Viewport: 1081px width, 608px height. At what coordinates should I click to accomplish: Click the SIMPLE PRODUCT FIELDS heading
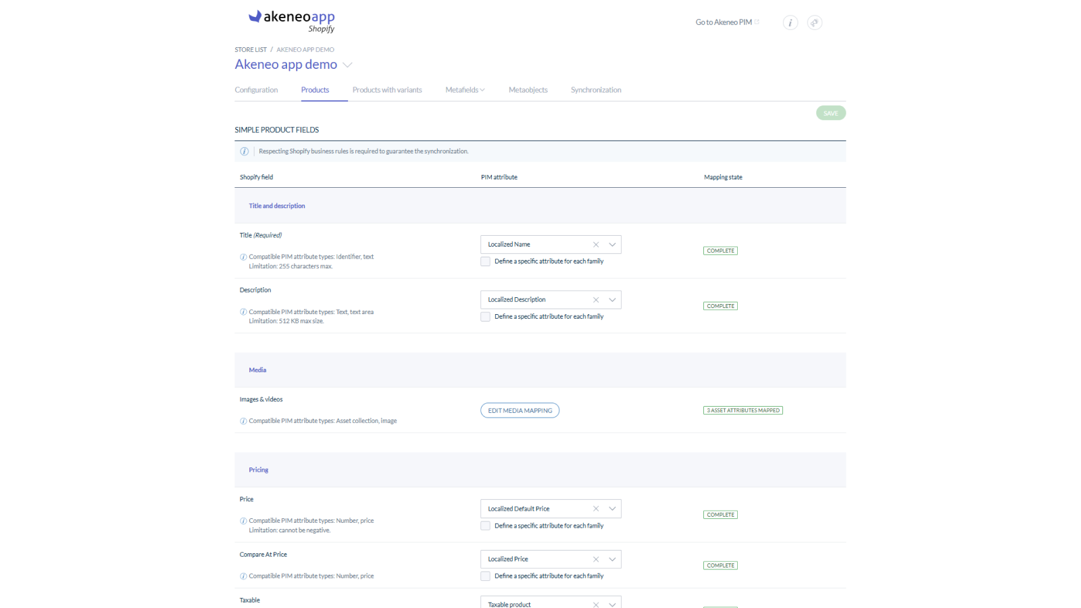pos(277,130)
